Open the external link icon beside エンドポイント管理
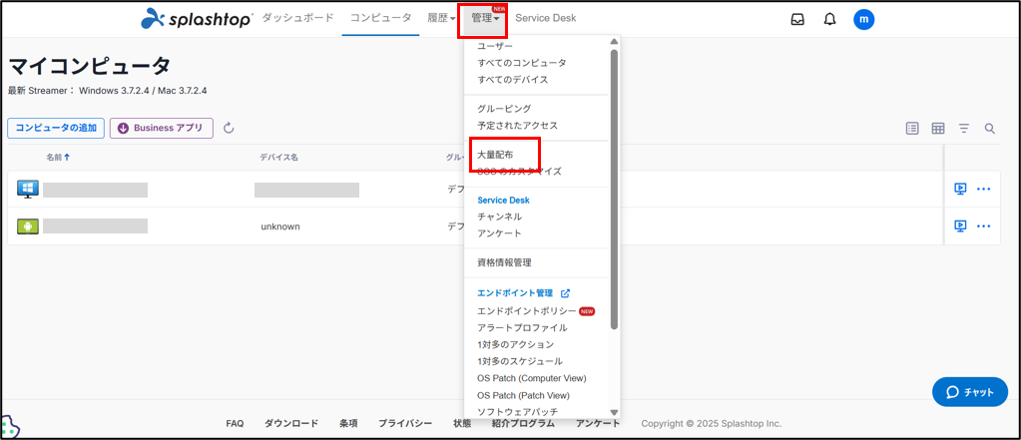This screenshot has height=440, width=1021. 565,293
